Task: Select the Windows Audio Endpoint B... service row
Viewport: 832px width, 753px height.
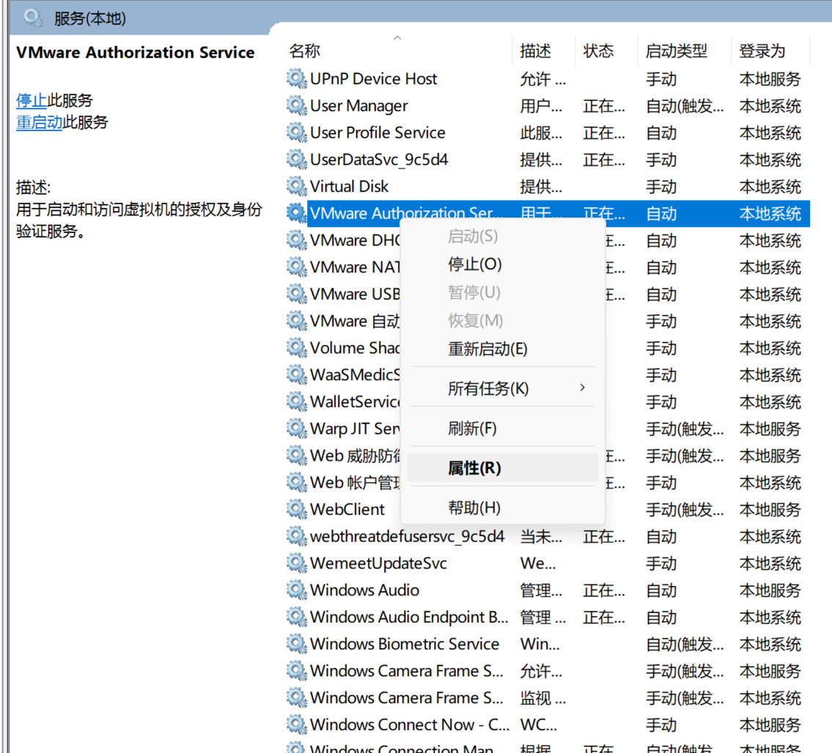Action: point(548,617)
